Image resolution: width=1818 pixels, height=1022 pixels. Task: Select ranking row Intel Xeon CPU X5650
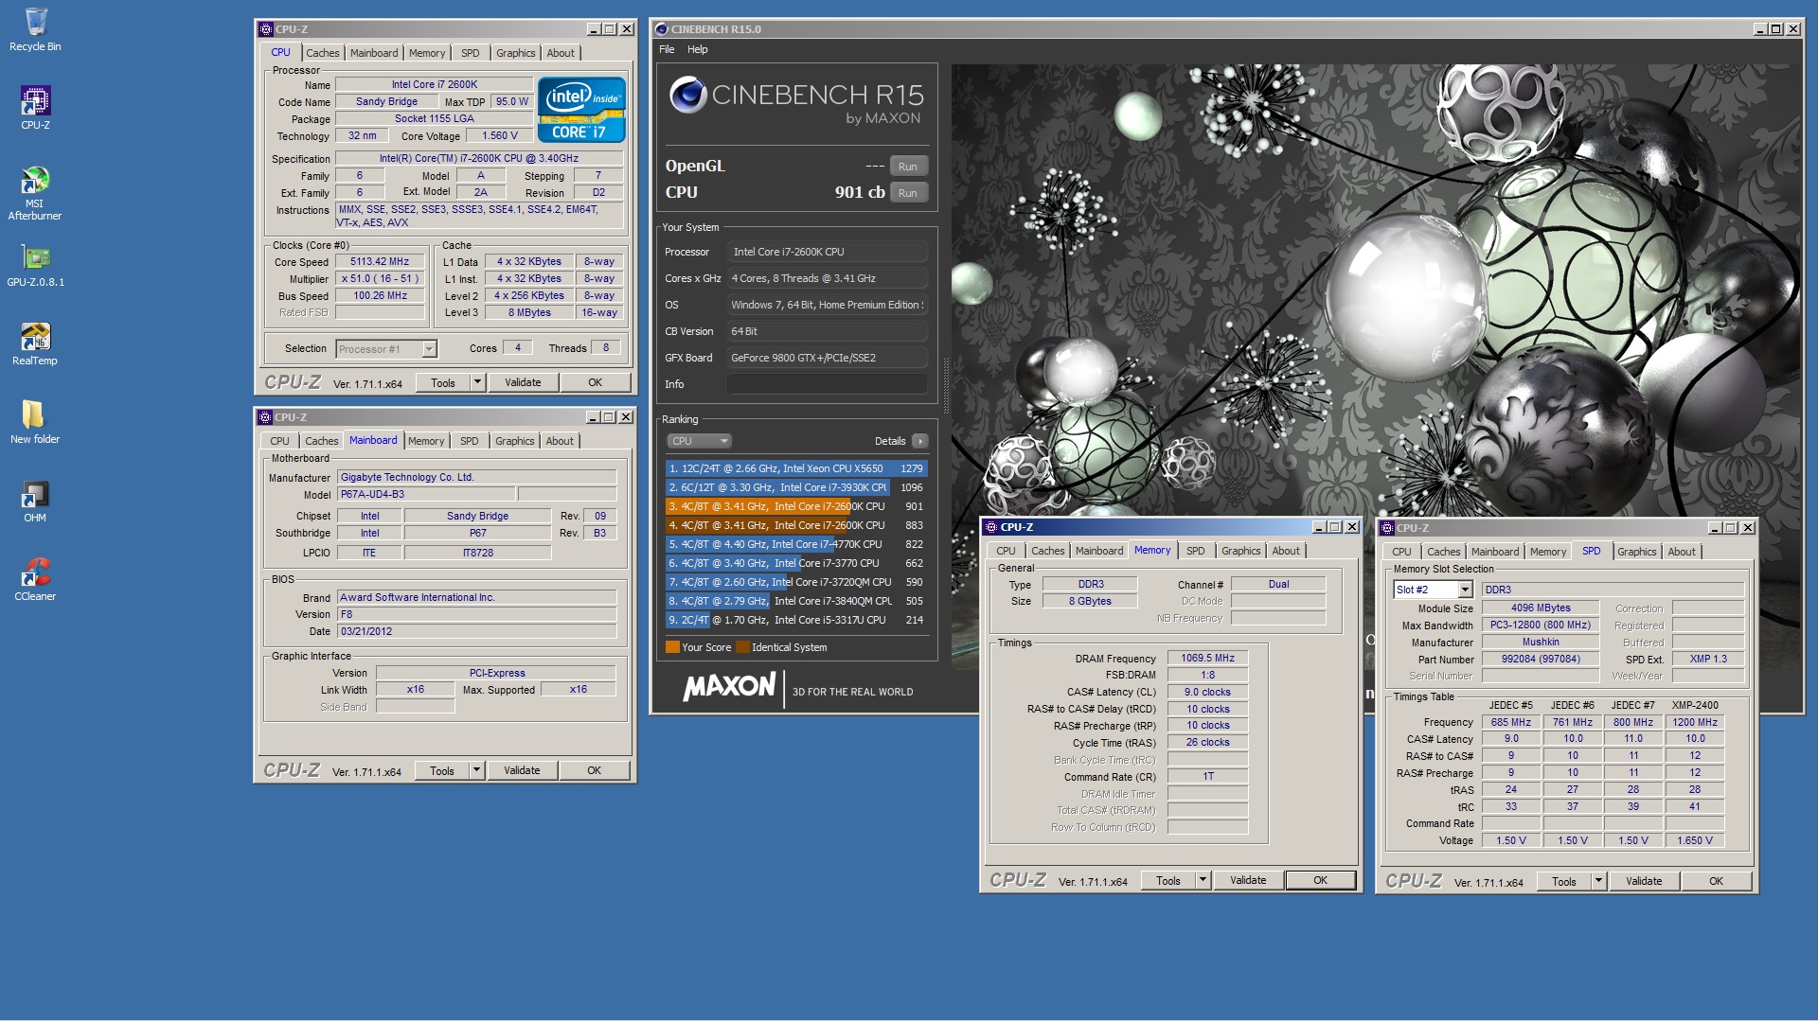tap(795, 468)
